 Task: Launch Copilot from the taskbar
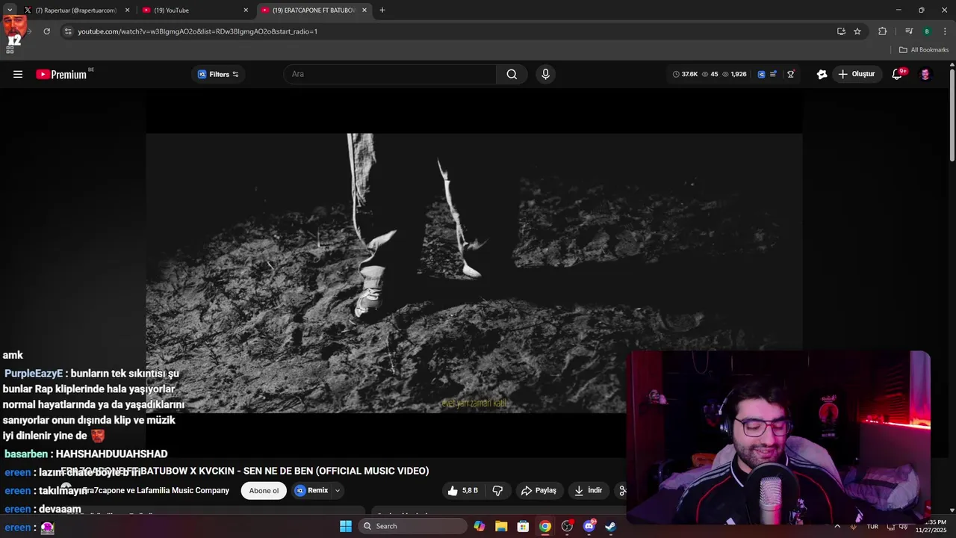tap(479, 526)
